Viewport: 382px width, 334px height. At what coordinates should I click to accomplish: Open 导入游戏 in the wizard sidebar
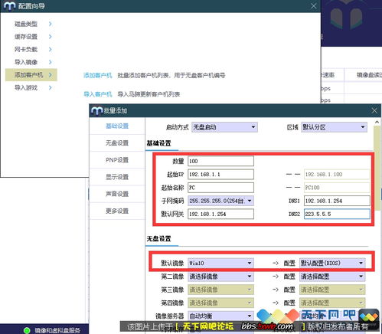tap(26, 88)
